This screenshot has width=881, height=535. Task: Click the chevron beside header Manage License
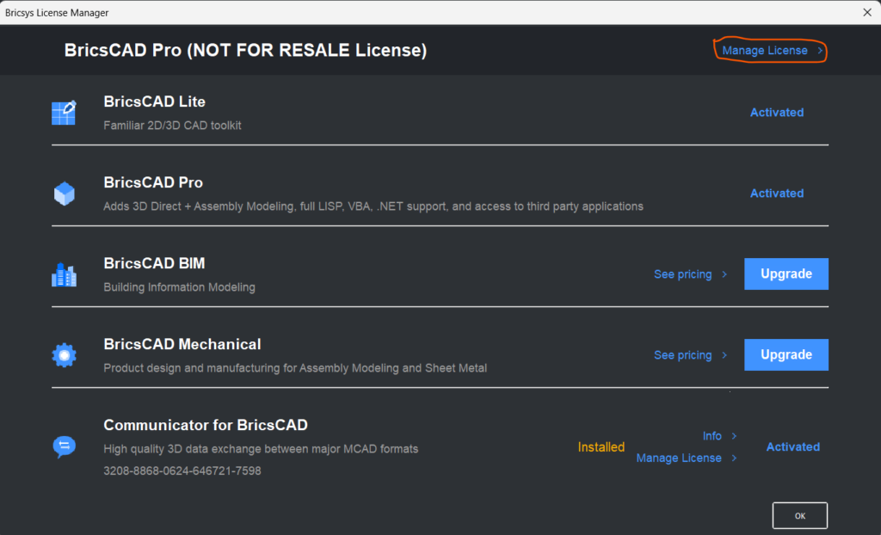point(820,51)
